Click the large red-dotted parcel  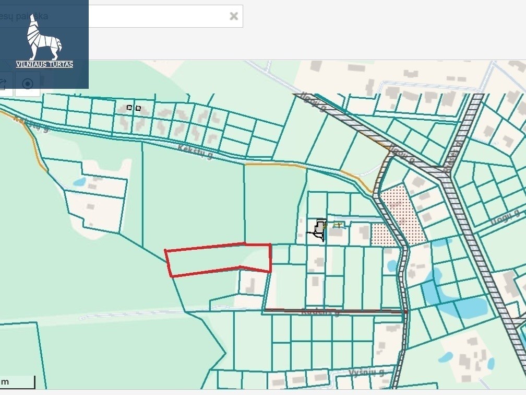click(401, 209)
